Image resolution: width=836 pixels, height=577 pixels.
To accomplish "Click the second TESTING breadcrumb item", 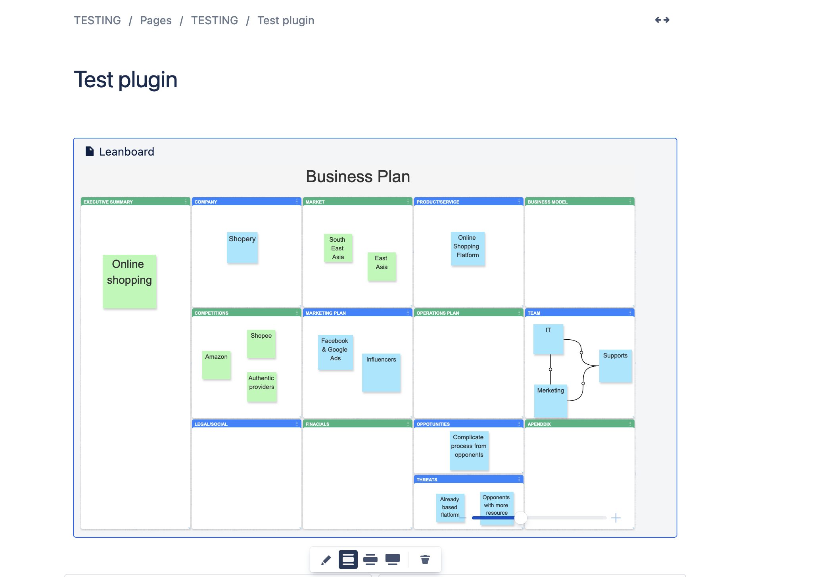I will click(x=214, y=20).
